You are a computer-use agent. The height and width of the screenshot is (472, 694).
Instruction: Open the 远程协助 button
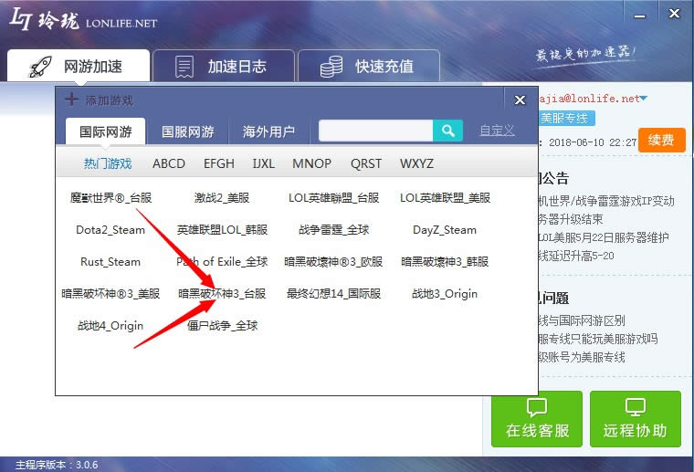tap(636, 418)
